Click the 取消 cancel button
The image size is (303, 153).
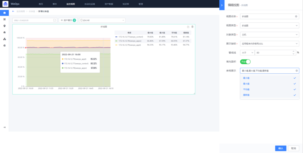coord(293,148)
